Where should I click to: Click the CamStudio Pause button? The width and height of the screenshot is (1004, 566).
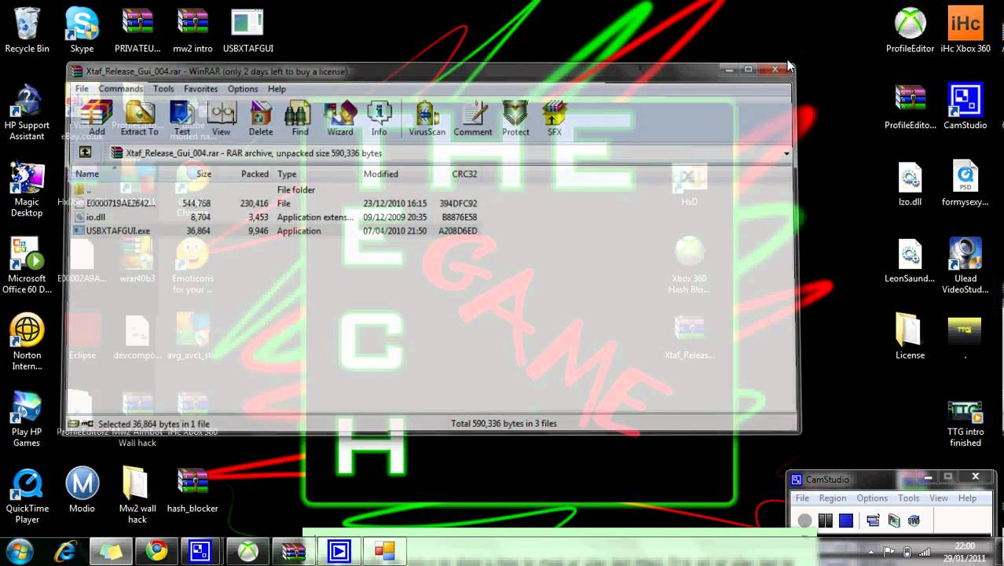coord(825,520)
